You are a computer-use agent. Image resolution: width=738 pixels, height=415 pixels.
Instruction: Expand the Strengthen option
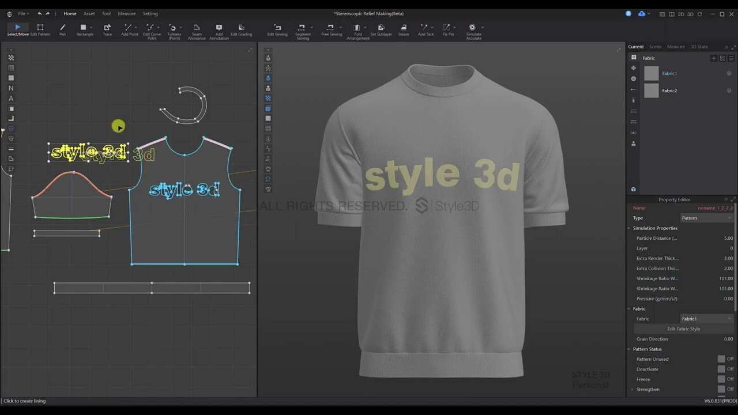tap(632, 390)
